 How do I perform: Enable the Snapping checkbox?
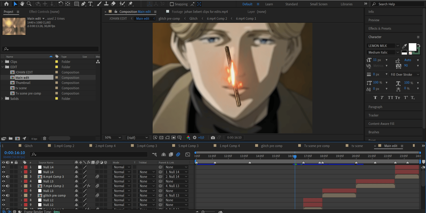[172, 4]
